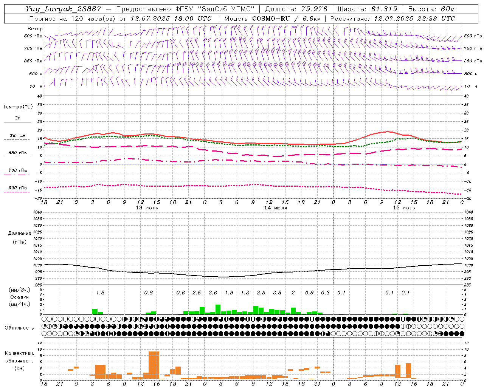Click the tallest orange convective cloud bar
Viewport: 484px width, 387px height.
[154, 365]
